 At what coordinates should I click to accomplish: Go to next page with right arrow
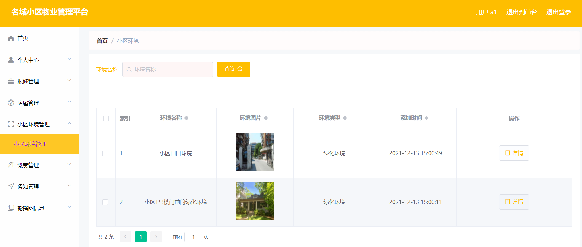tap(156, 237)
